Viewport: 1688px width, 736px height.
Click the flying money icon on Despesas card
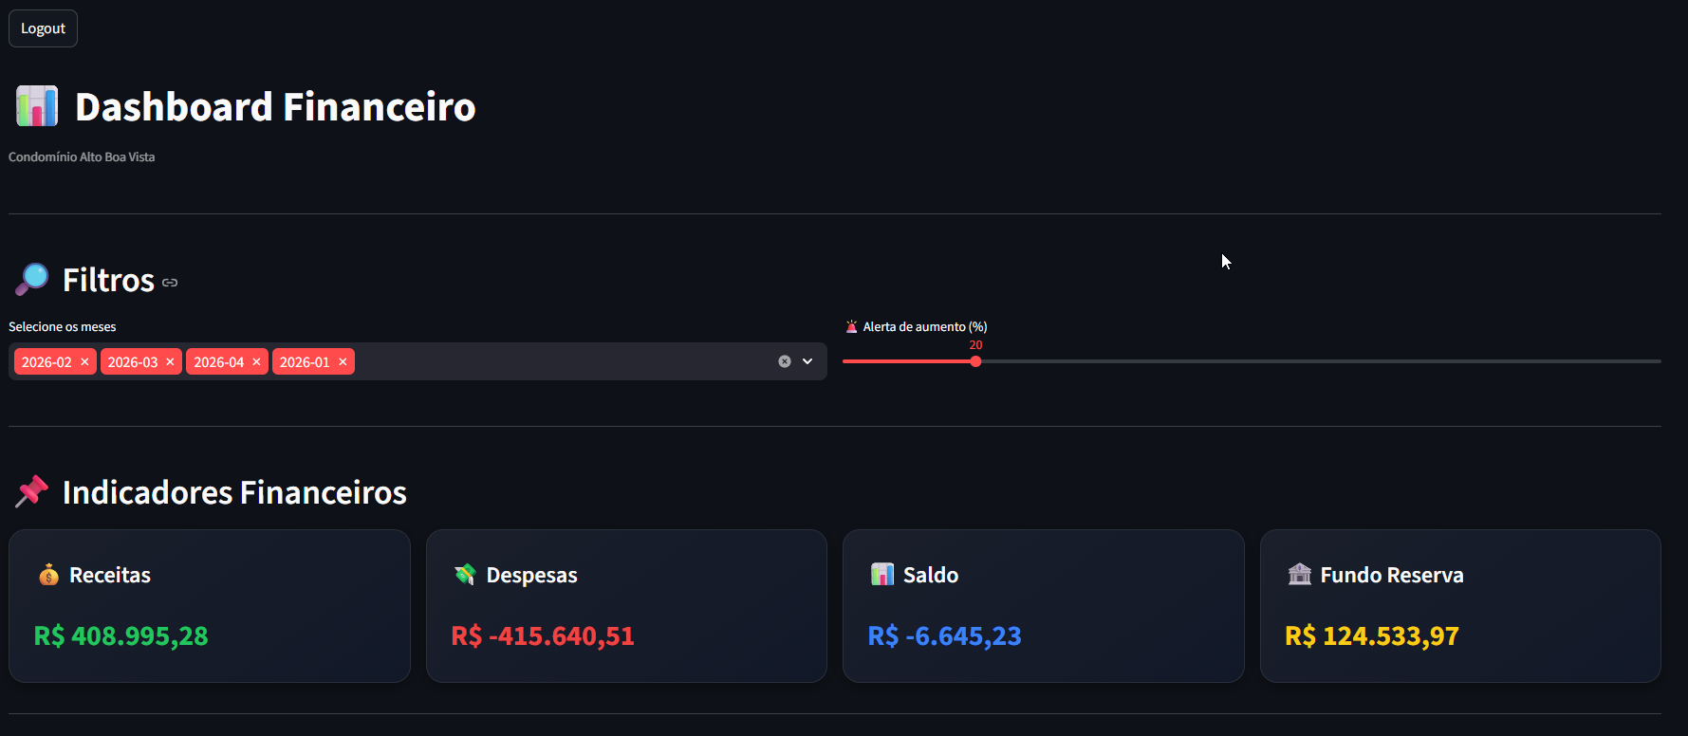coord(465,575)
